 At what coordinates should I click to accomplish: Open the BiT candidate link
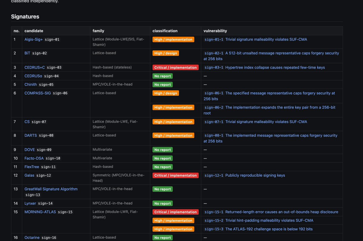pyautogui.click(x=27, y=53)
